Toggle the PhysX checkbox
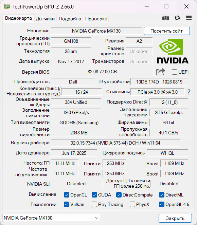 [x=132, y=204]
